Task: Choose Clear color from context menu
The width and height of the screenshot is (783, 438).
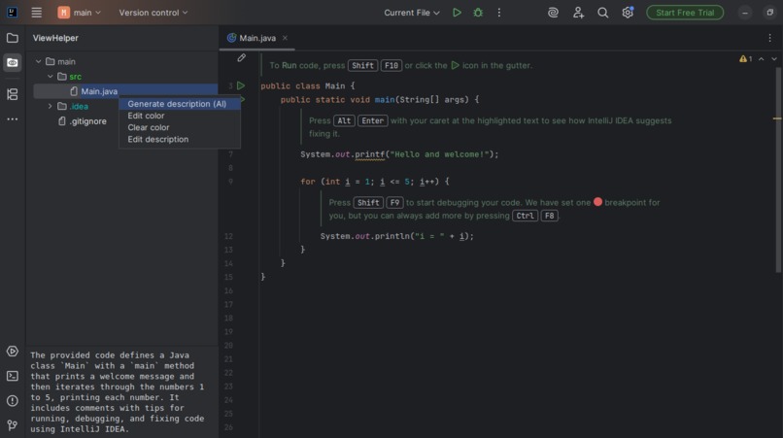Action: [x=180, y=127]
